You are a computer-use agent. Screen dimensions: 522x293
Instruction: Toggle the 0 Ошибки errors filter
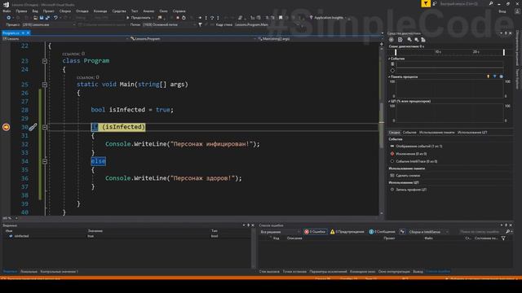(x=315, y=231)
